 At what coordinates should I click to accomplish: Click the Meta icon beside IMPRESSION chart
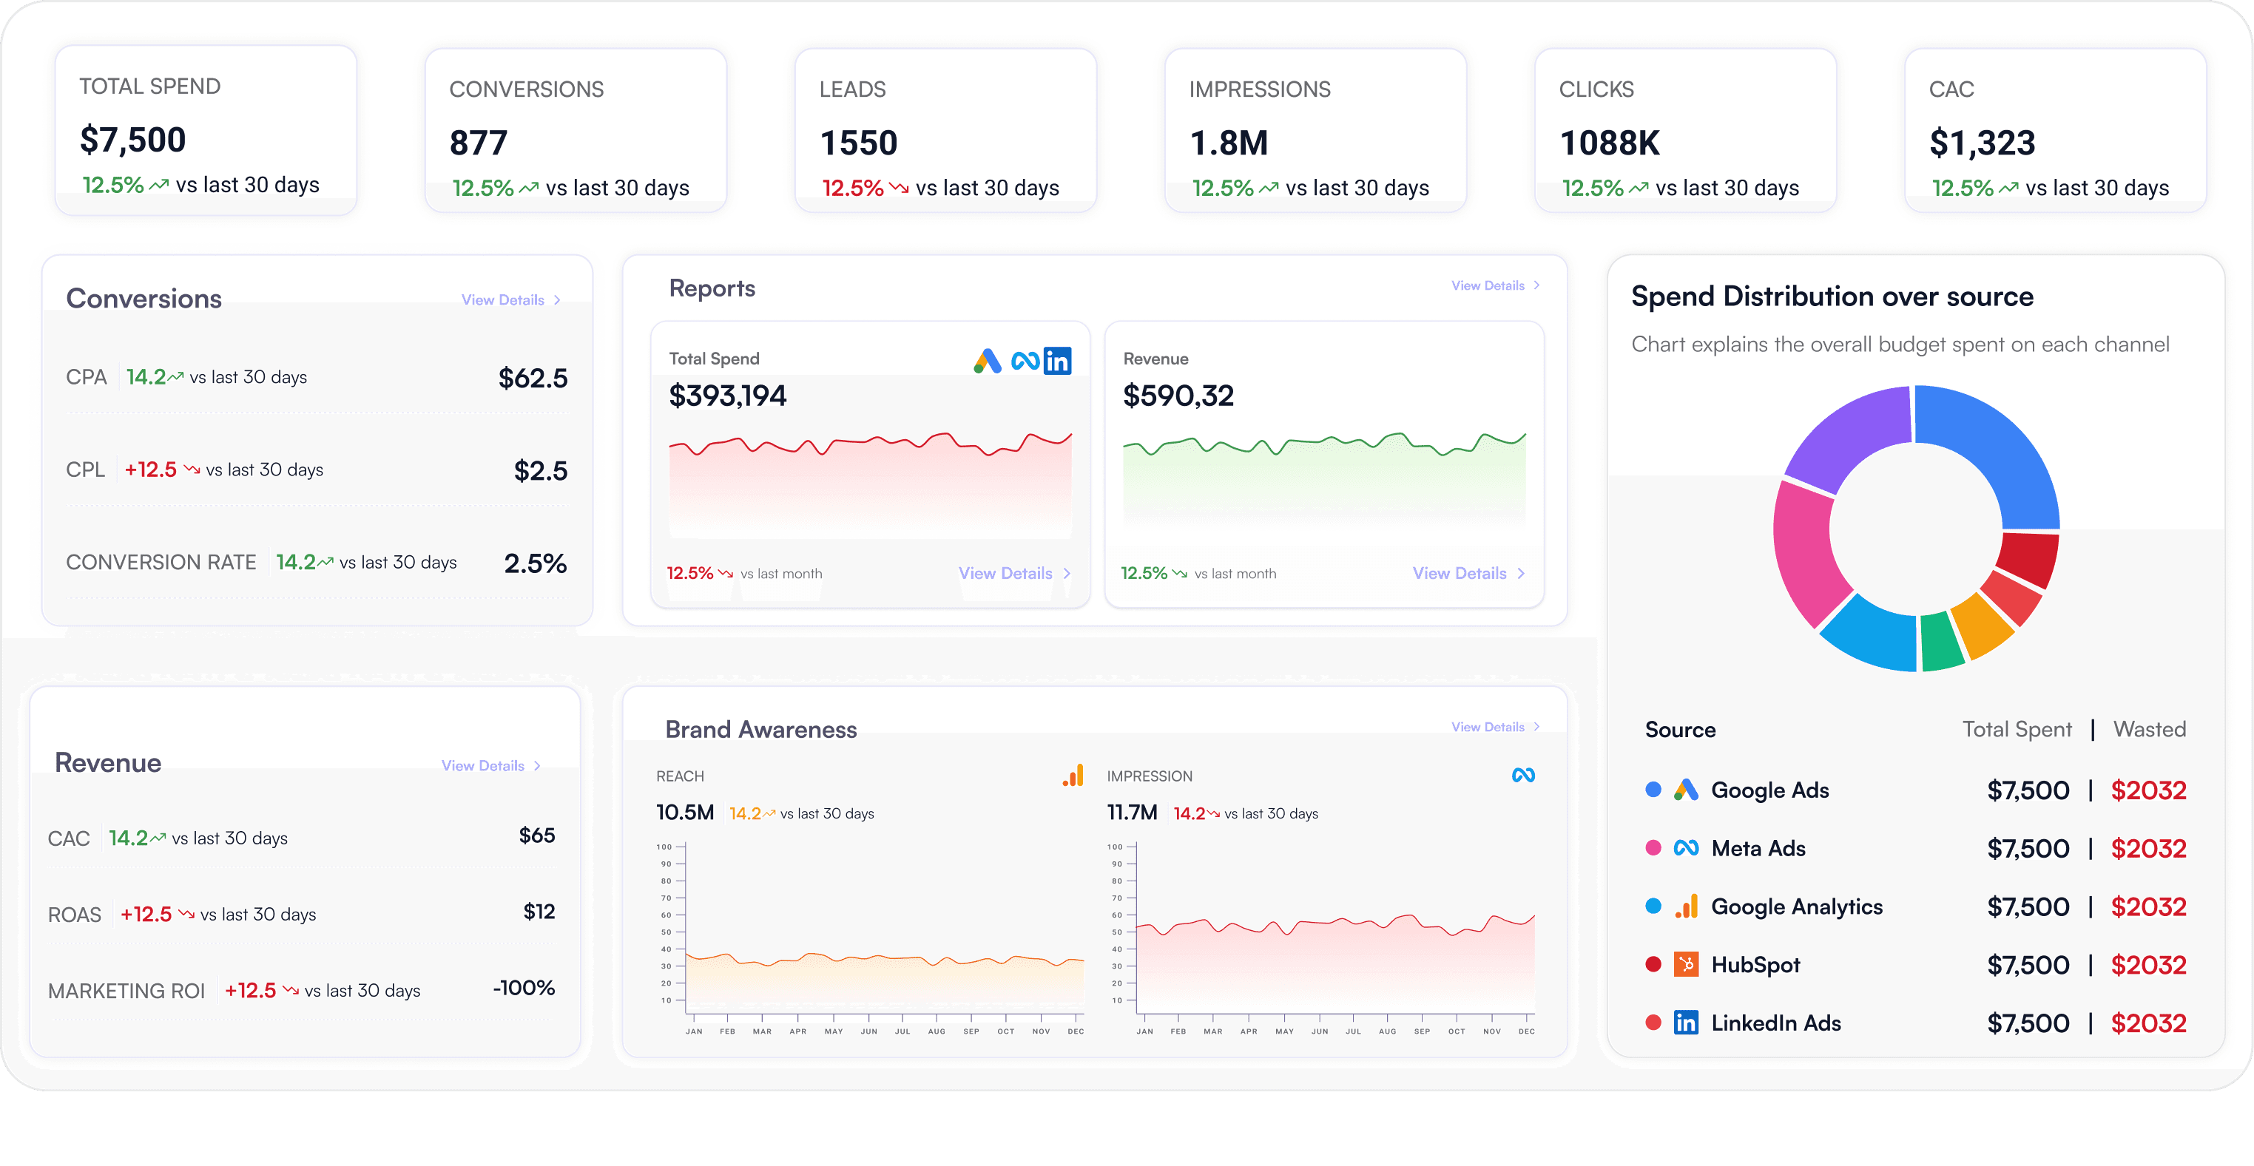coord(1522,775)
